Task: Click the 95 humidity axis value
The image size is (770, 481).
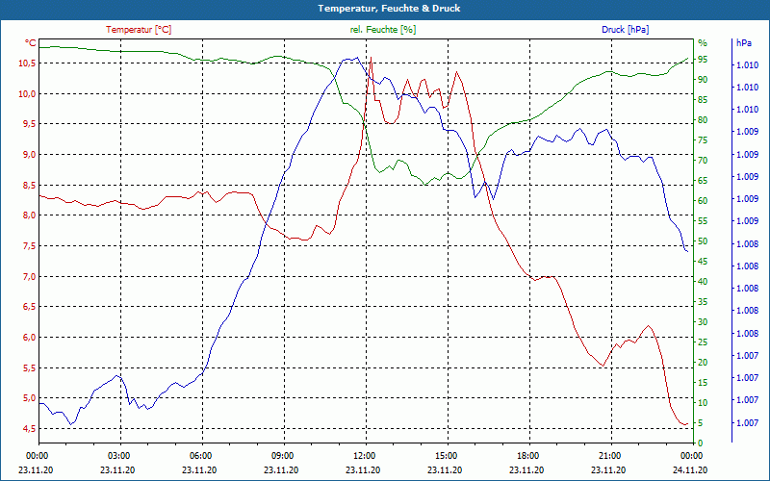Action: (703, 60)
